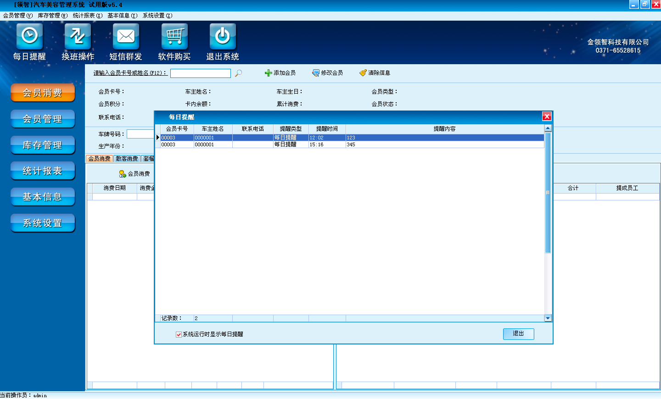Click the scroll down arrow in reminder list
Viewport: 661px width, 399px height.
548,318
